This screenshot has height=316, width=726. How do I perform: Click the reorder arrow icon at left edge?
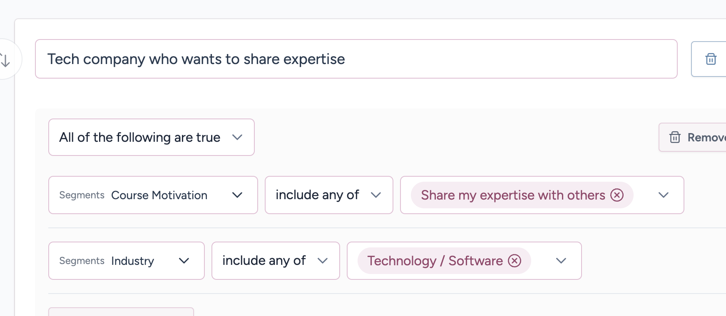[5, 59]
